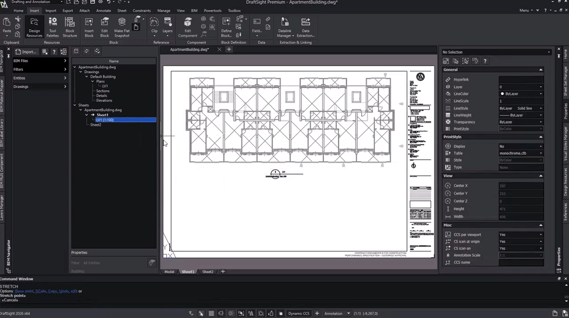Open the BIM ribbon tab
569x318 pixels.
(x=194, y=11)
